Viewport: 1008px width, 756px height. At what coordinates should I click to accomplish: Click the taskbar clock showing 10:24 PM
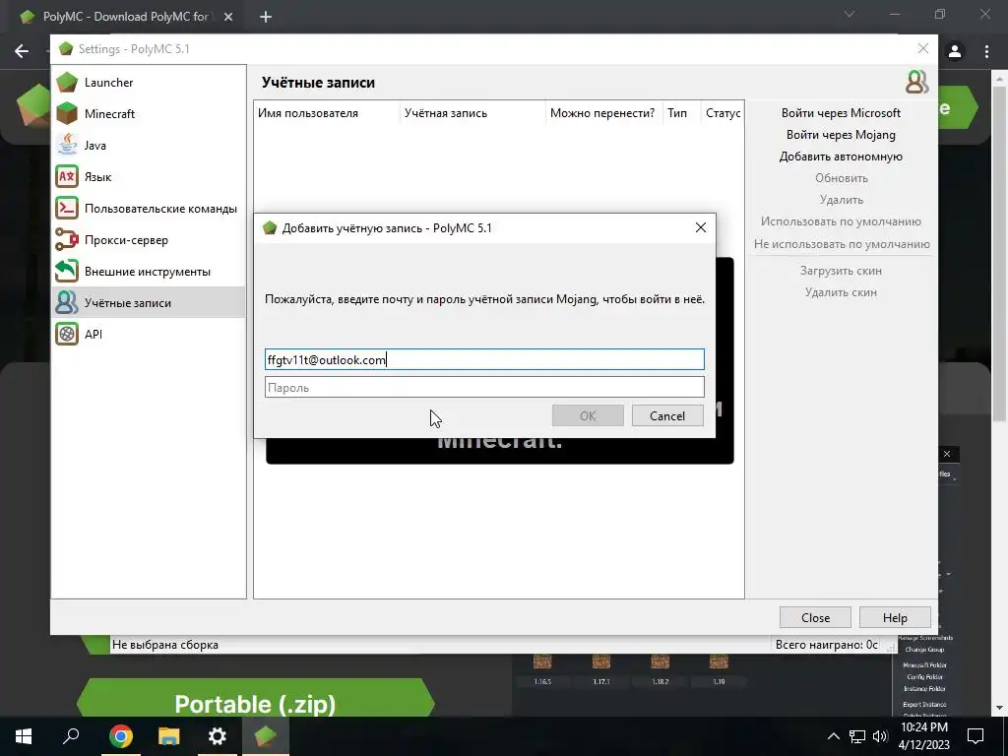point(923,736)
